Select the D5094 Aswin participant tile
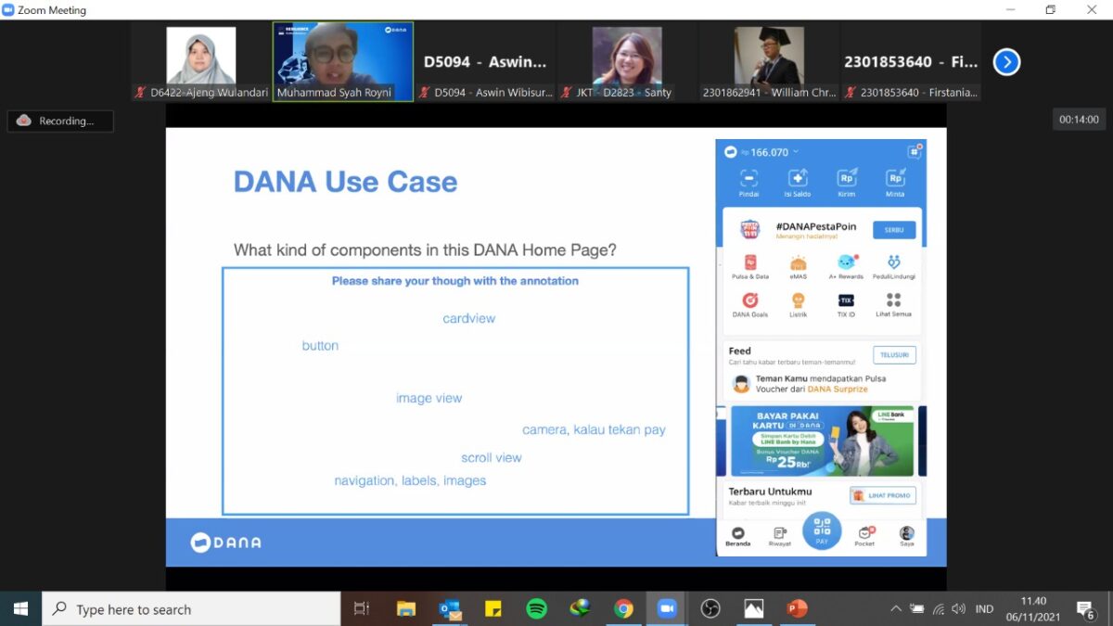 coord(485,62)
